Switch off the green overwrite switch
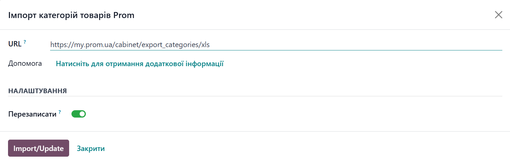 [79, 114]
